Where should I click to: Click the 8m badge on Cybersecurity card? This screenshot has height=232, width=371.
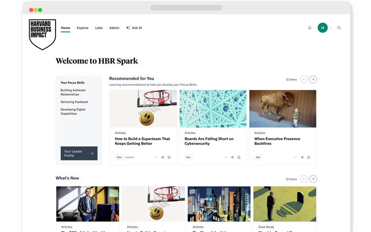click(x=188, y=157)
